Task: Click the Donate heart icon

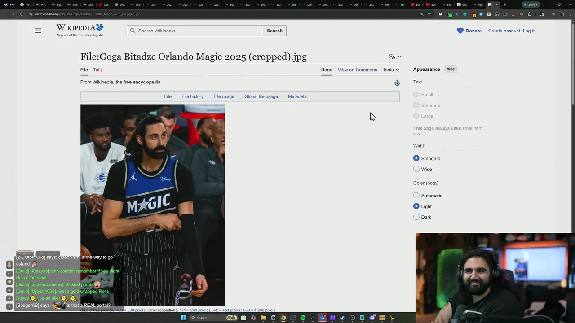Action: click(460, 31)
